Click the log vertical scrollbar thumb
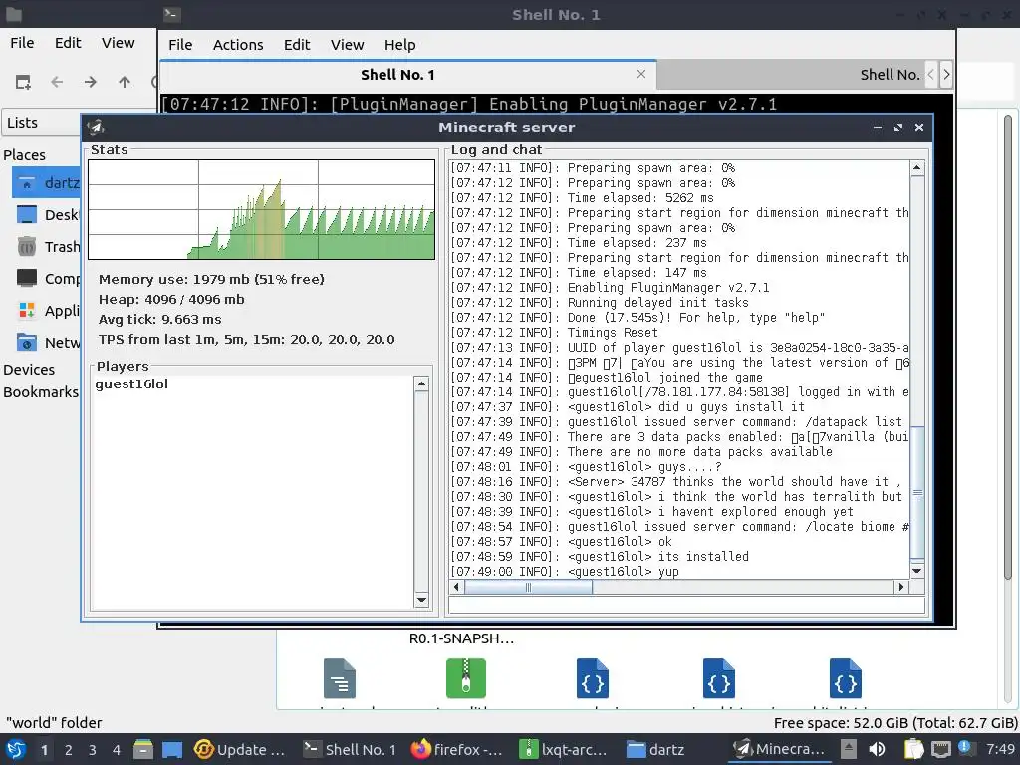Viewport: 1020px width, 765px height. coord(917,492)
